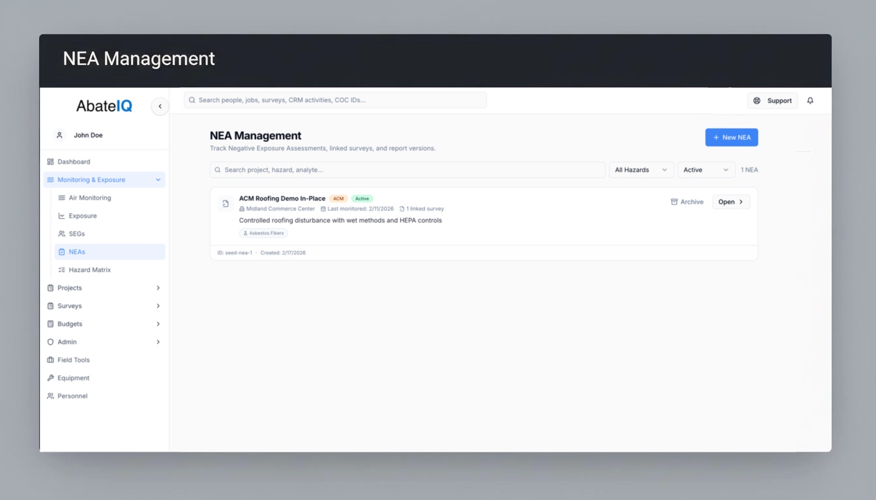The image size is (876, 500).
Task: Click the building icon by Midland Commerce Center
Action: 242,209
